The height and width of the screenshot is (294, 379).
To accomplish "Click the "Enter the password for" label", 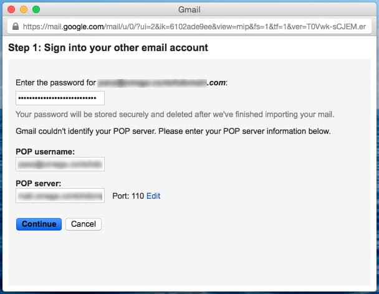I will click(55, 82).
